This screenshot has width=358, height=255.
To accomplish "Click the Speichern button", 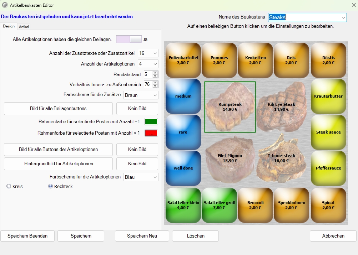I will click(81, 236).
